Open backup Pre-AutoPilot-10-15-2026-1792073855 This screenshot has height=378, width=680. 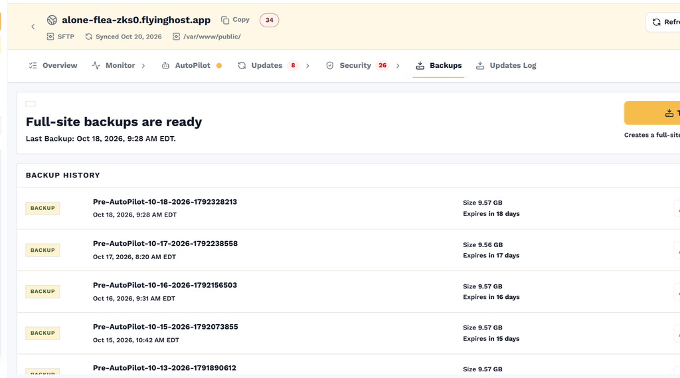point(165,327)
